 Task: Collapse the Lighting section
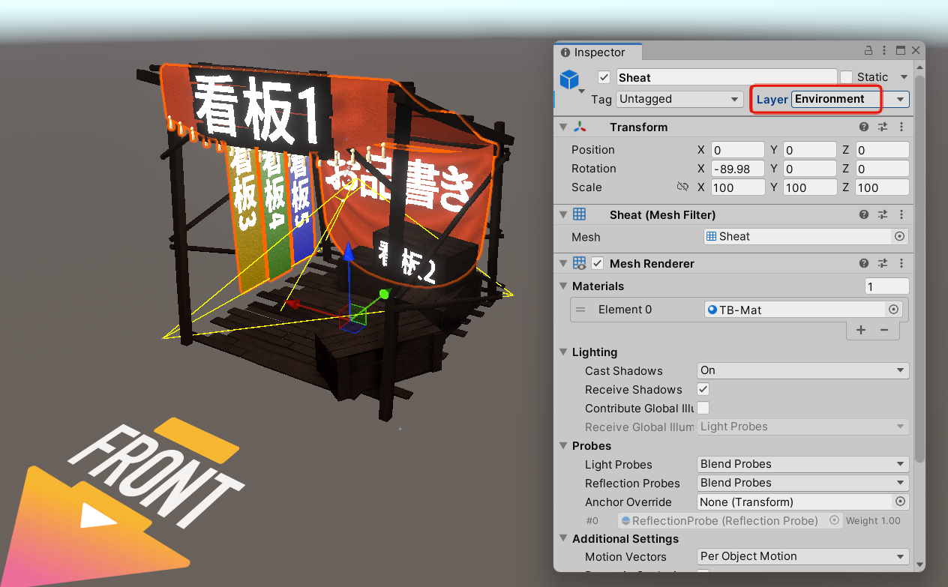click(x=563, y=352)
